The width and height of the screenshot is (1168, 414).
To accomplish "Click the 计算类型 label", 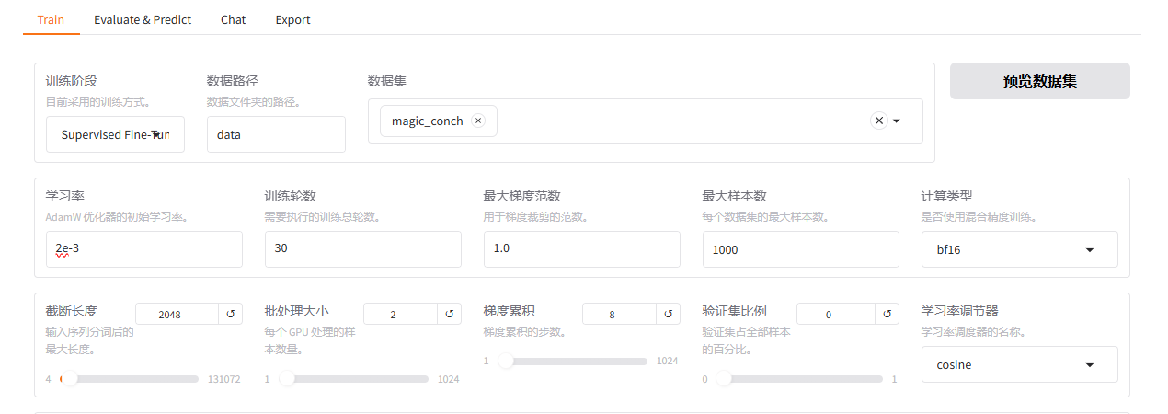I will click(947, 196).
